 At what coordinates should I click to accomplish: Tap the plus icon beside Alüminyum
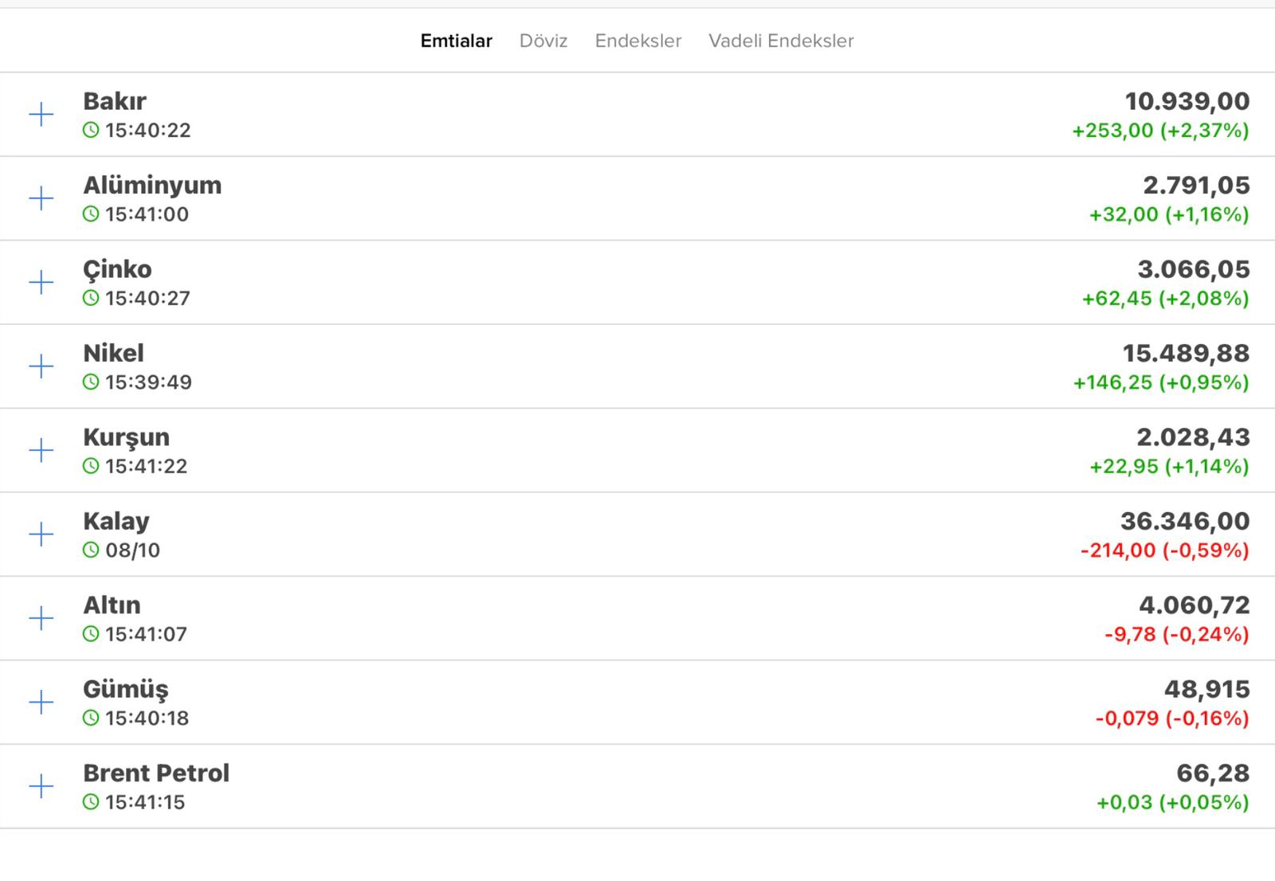pos(41,198)
